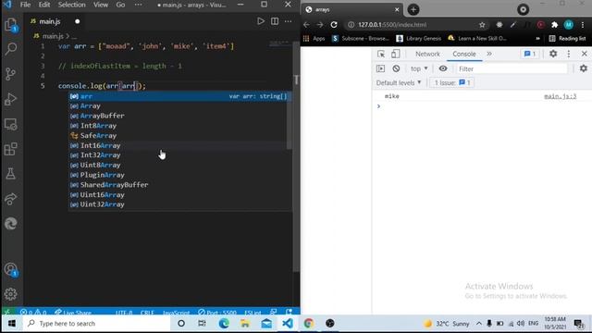The width and height of the screenshot is (592, 333).
Task: Close the DevTools panel
Action: [x=584, y=54]
